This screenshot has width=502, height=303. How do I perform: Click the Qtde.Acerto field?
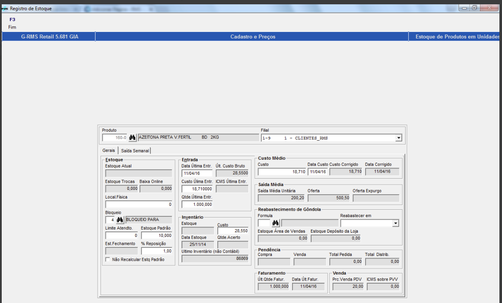(x=233, y=244)
